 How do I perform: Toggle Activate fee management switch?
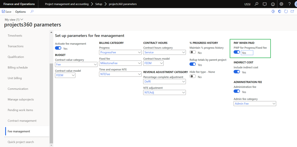pyautogui.click(x=58, y=48)
